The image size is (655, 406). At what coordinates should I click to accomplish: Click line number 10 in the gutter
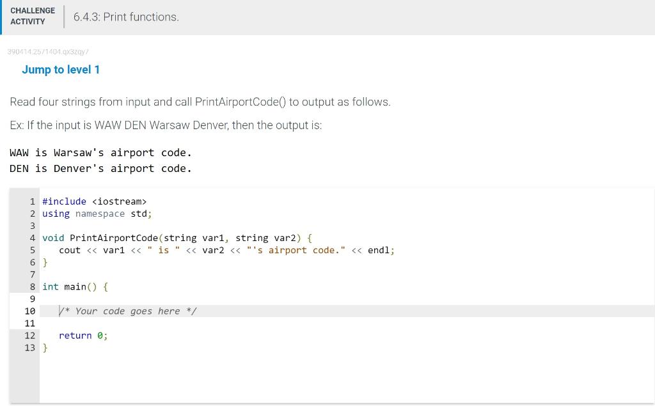coord(29,311)
